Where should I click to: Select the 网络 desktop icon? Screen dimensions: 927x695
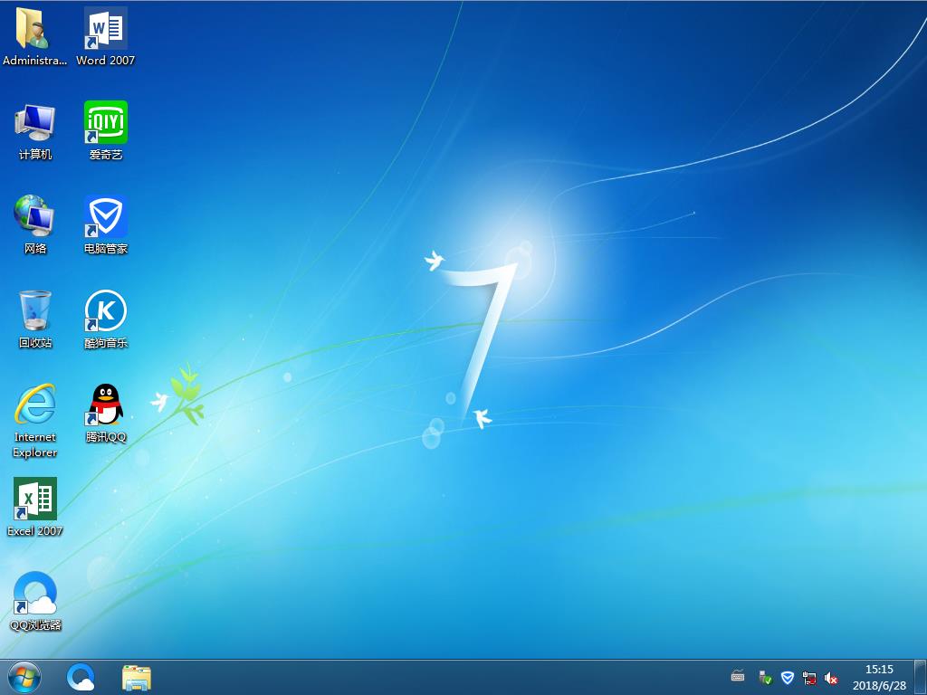34,215
